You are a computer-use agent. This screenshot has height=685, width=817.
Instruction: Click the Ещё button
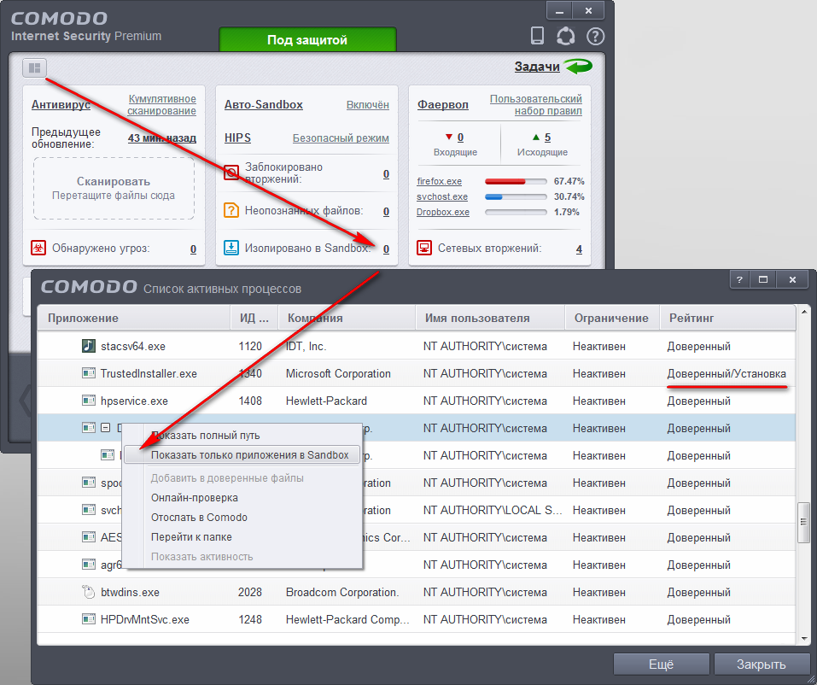tap(662, 665)
